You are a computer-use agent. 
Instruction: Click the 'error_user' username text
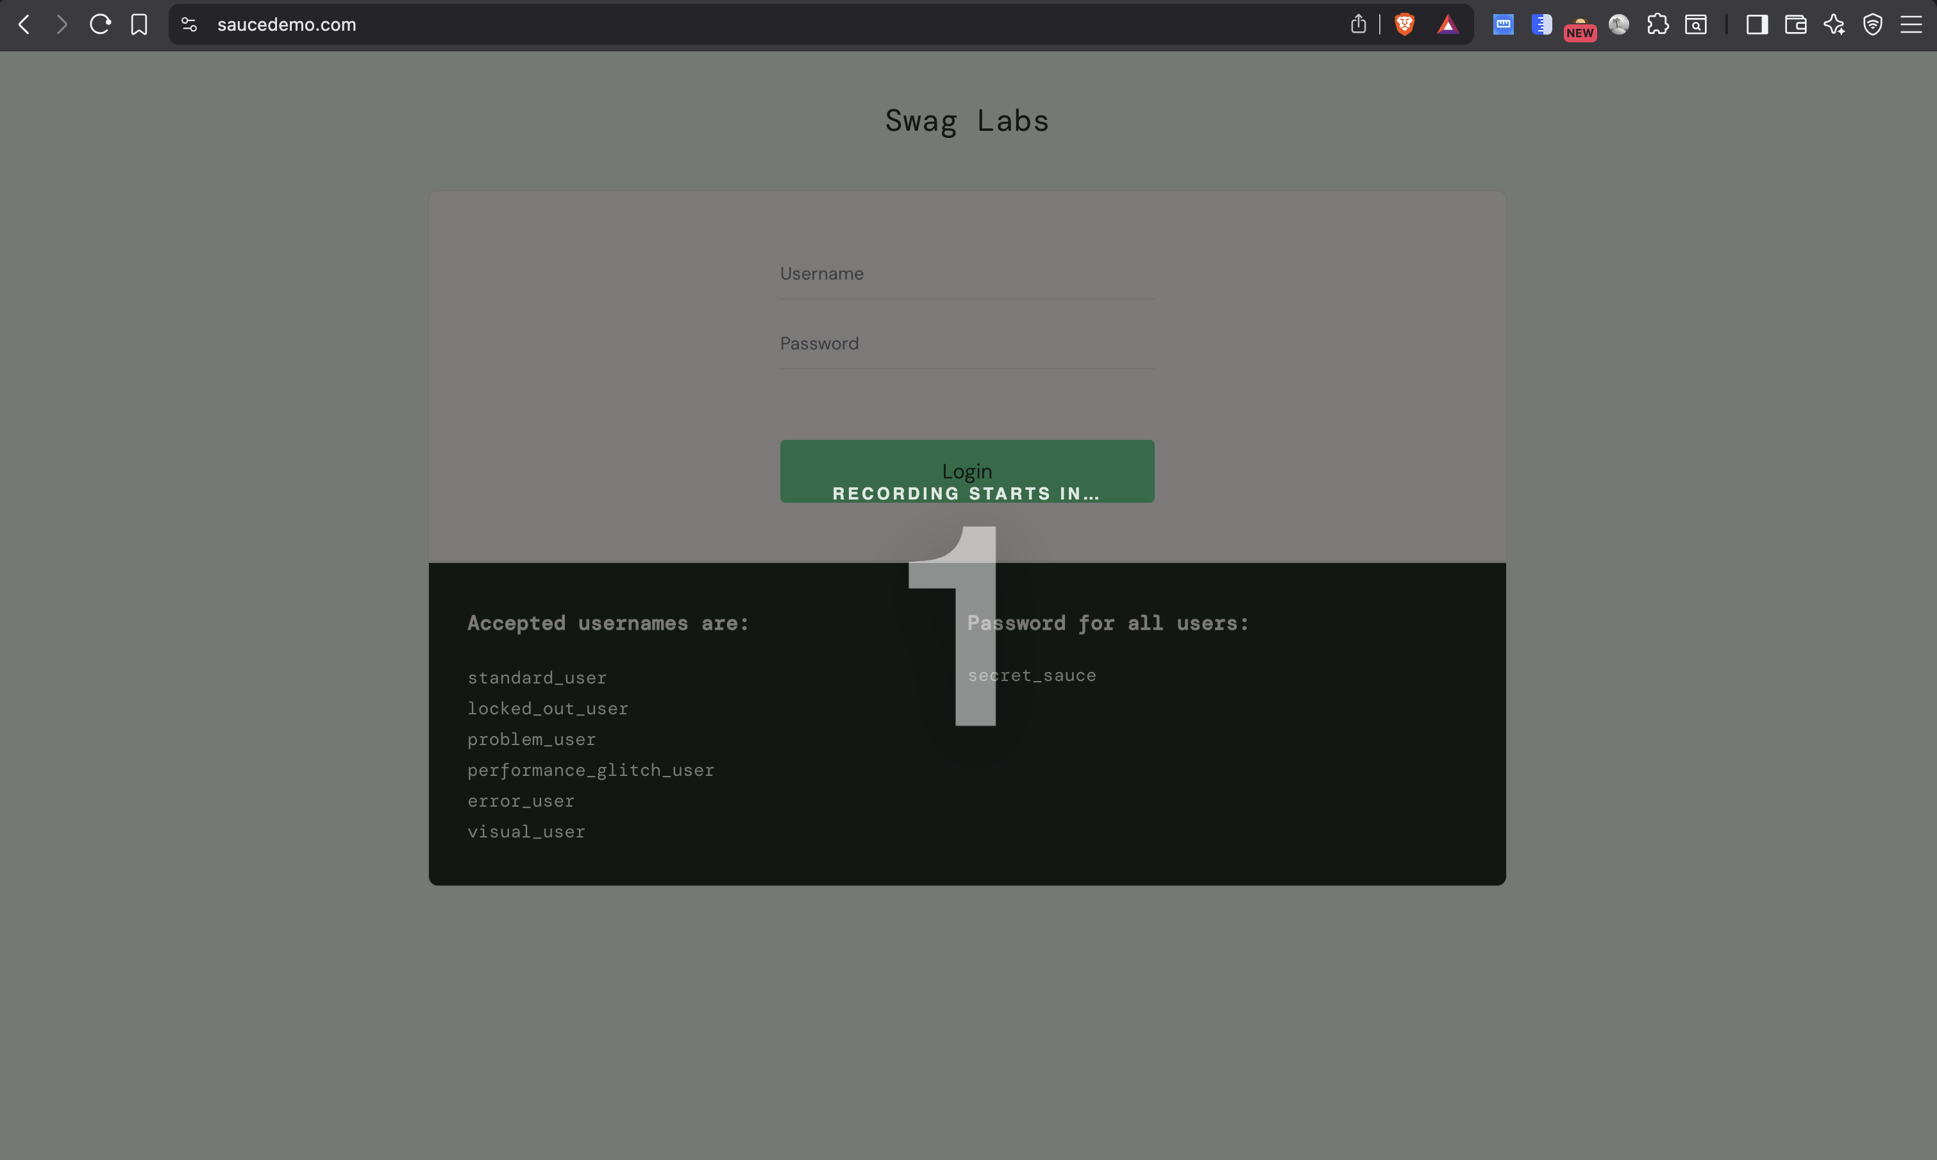(521, 801)
